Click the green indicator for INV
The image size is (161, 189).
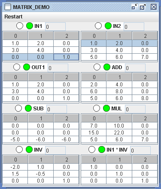tap(29, 149)
